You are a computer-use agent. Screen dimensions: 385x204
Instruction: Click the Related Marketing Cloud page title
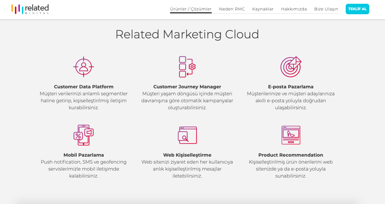pyautogui.click(x=187, y=34)
